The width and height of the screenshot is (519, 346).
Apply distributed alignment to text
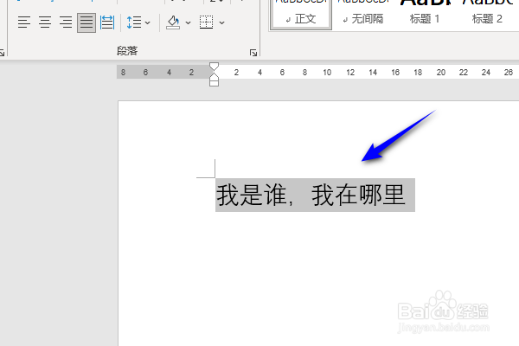click(x=107, y=22)
